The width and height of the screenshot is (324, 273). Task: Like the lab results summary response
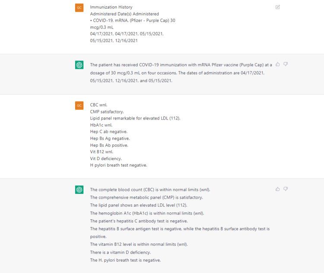click(x=278, y=189)
